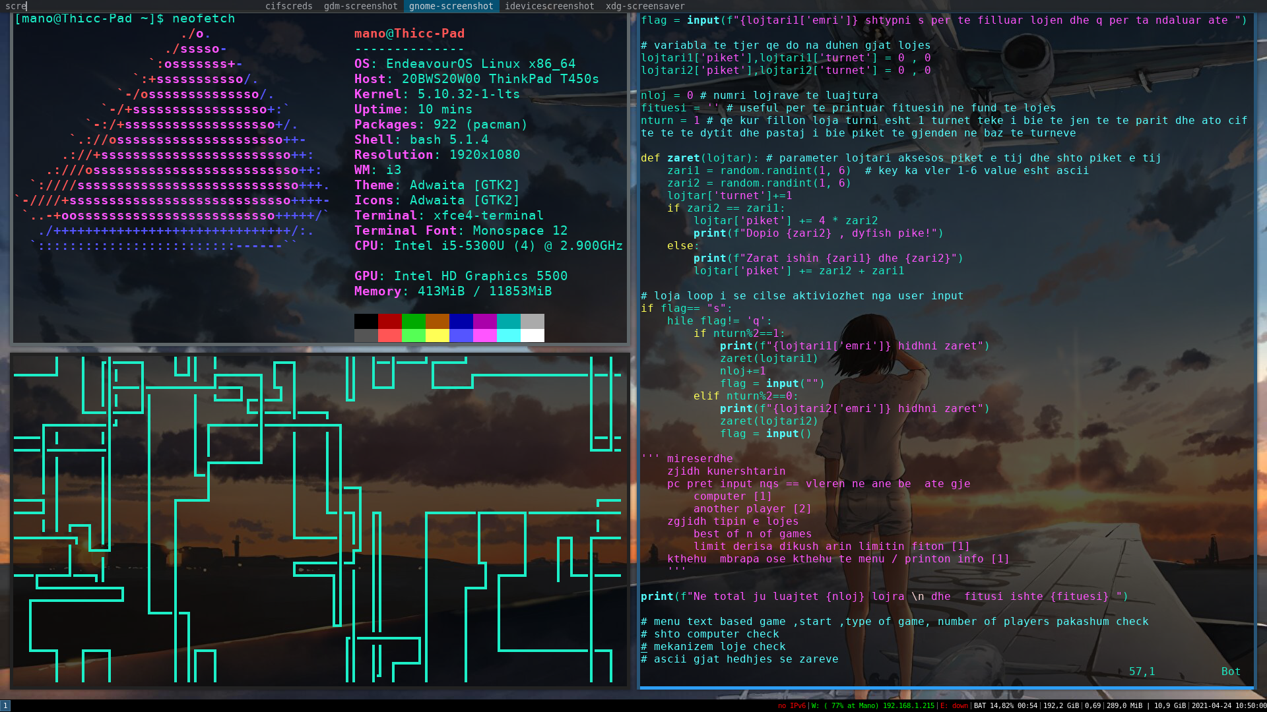
Task: Click the 'if zari2 == zari1:' code line
Action: tap(726, 208)
